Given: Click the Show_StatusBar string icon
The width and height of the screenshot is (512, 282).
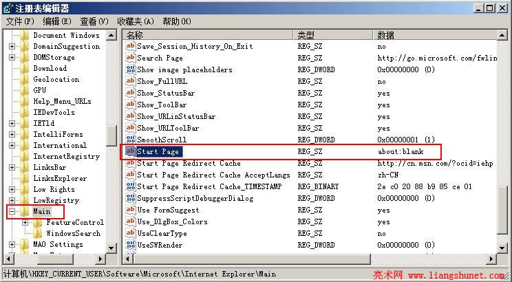Looking at the screenshot, I should (x=131, y=93).
